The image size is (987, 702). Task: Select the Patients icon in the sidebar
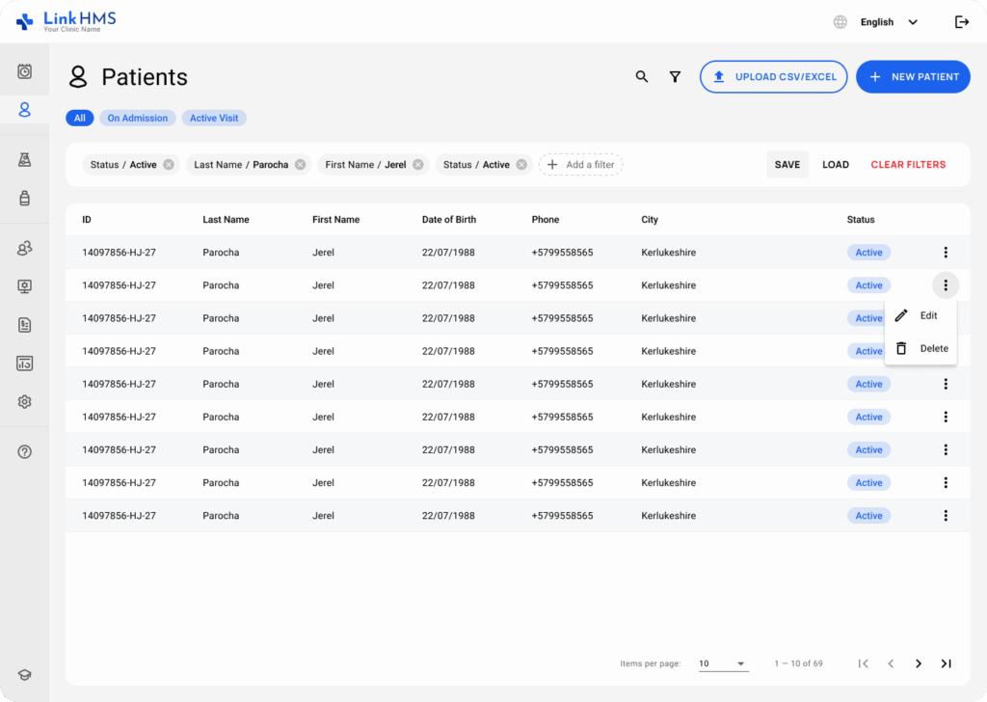(x=25, y=109)
